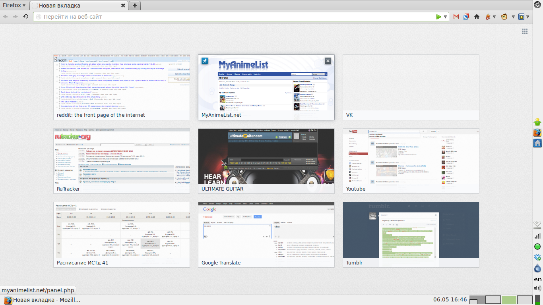Switch to the fourth workspace in pager

pos(525,300)
